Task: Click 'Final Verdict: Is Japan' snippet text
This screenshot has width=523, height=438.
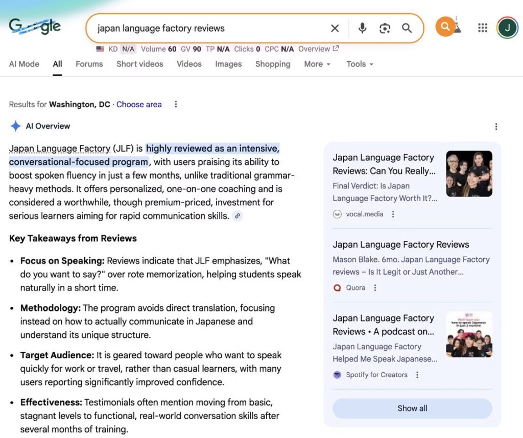Action: tap(371, 186)
